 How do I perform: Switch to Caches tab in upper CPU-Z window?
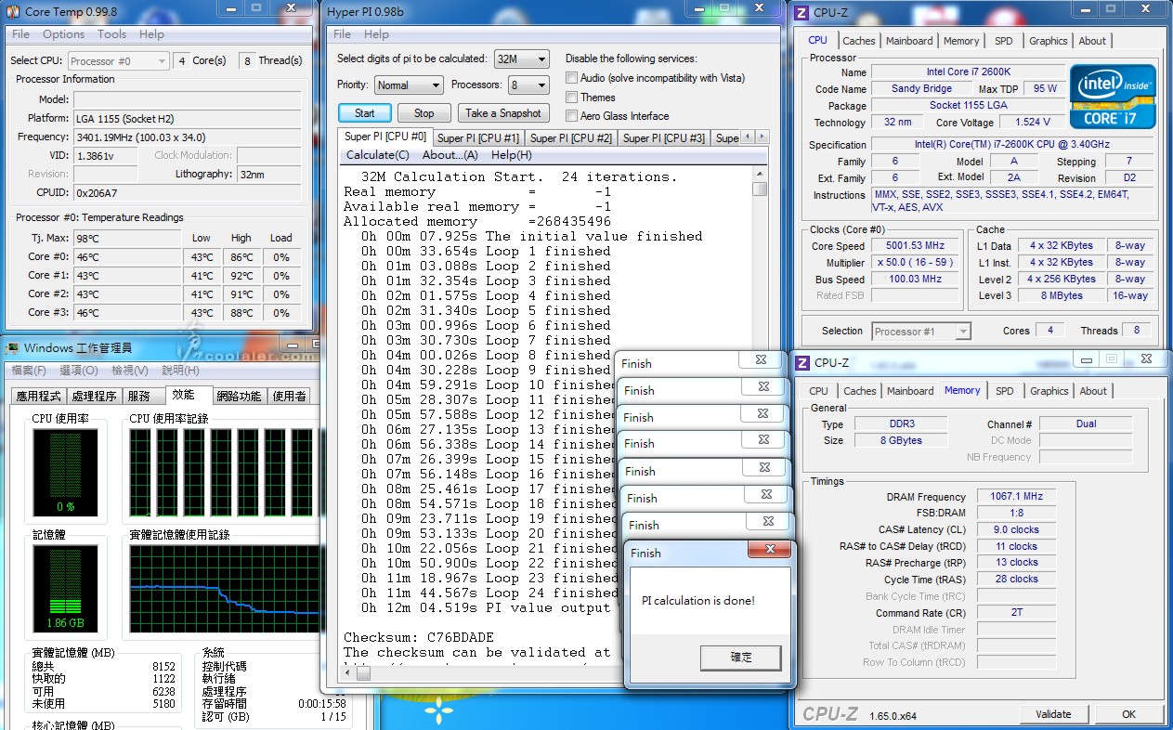click(859, 41)
